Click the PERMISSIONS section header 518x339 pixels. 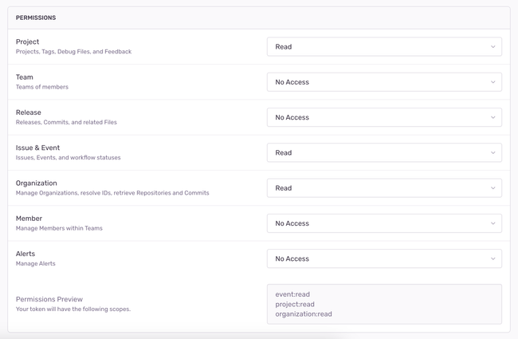36,18
